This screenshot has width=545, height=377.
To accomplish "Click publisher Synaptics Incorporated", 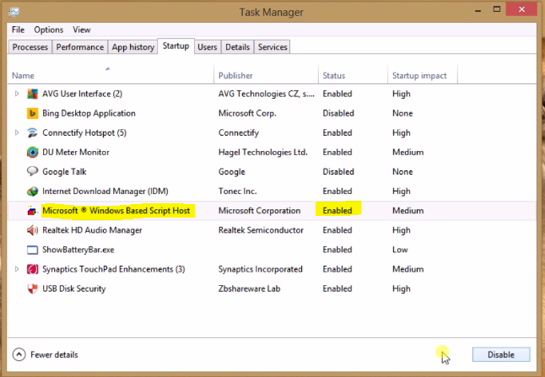I will click(x=261, y=269).
